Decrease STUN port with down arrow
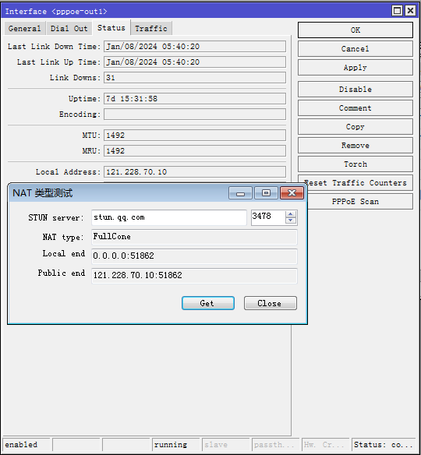The height and width of the screenshot is (455, 421). 290,220
